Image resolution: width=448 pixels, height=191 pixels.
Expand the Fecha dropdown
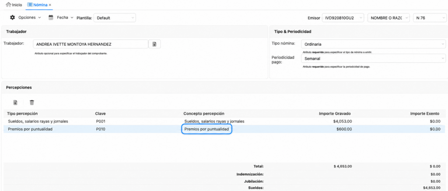click(72, 17)
